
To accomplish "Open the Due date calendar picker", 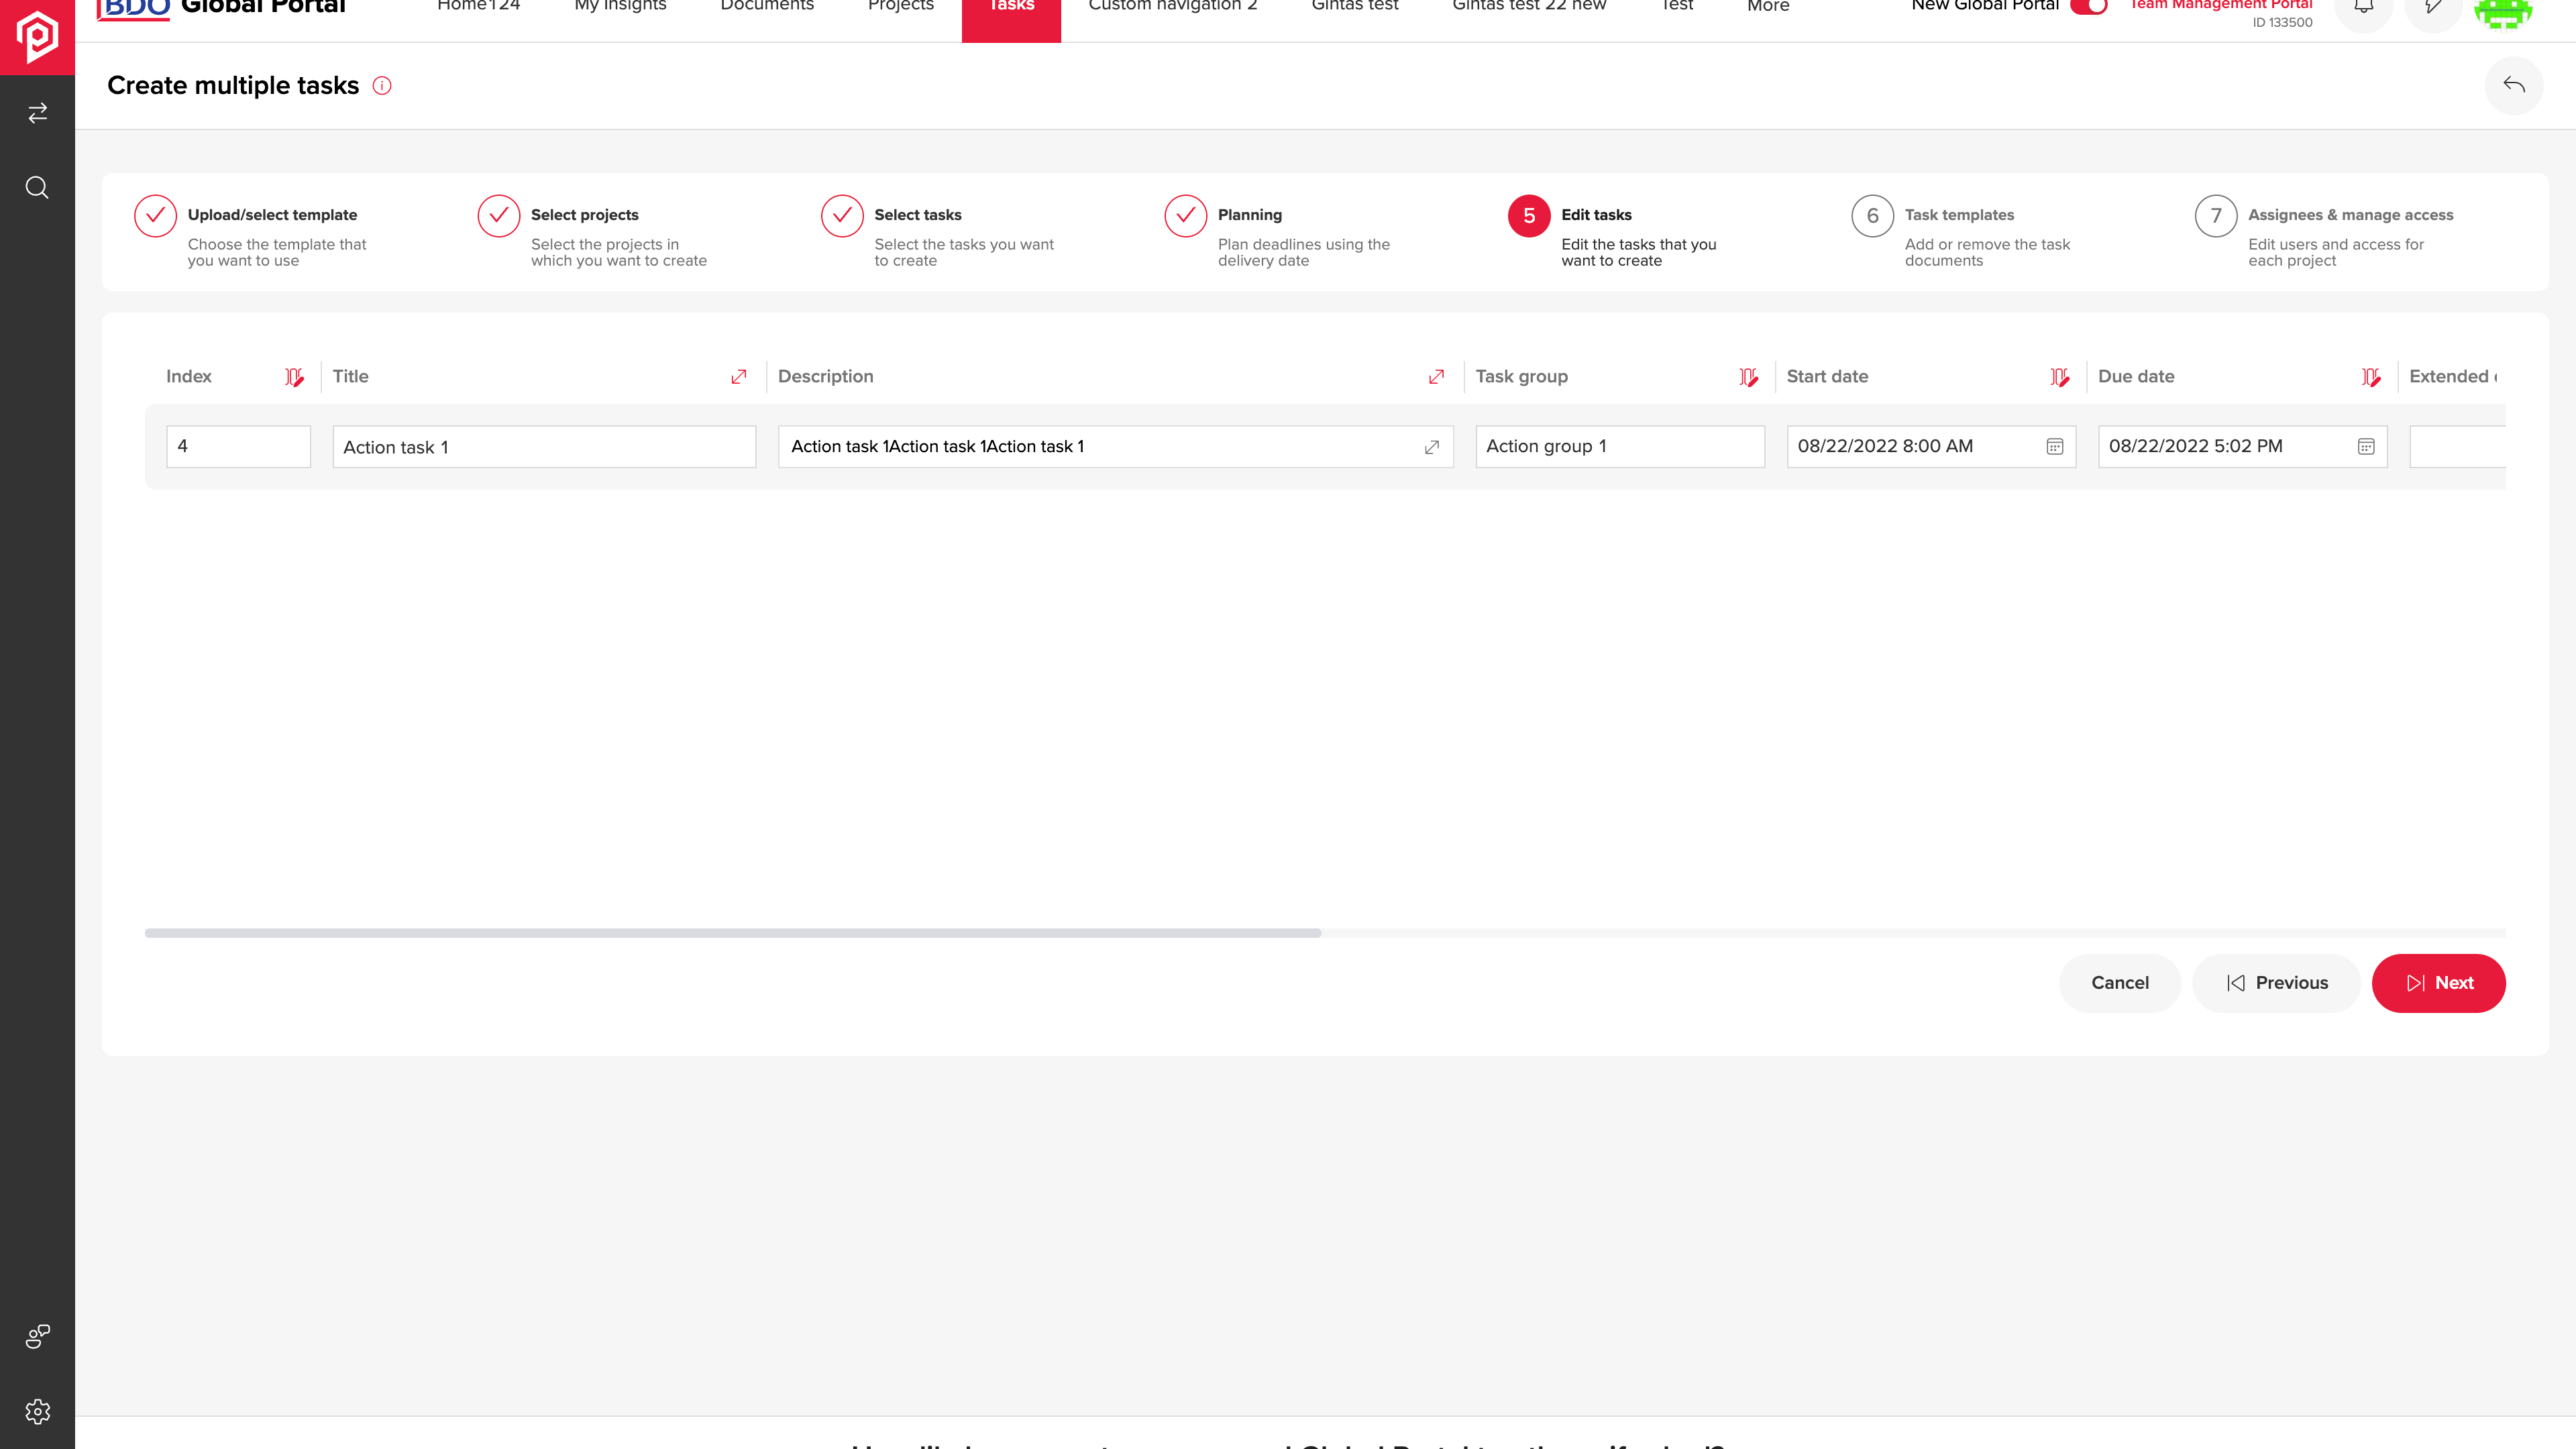I will (2366, 447).
